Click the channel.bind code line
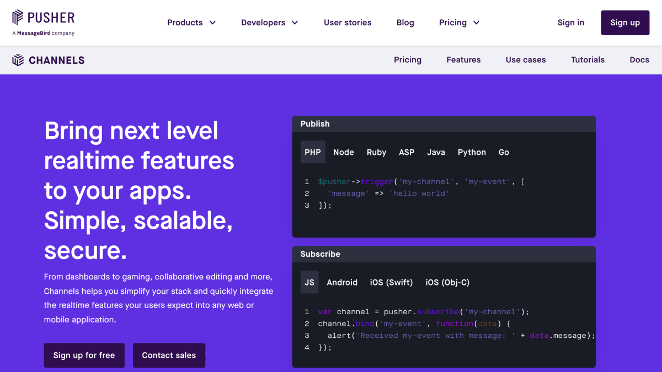 414,324
